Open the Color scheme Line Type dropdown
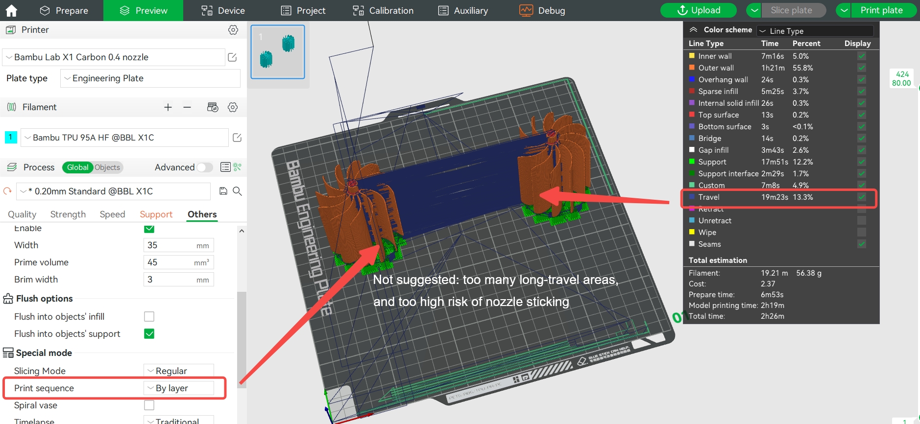Viewport: 920px width, 424px height. [815, 31]
